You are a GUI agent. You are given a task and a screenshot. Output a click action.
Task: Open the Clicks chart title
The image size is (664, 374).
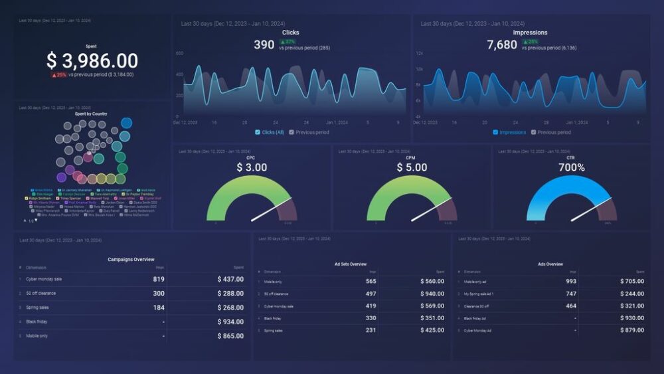291,33
